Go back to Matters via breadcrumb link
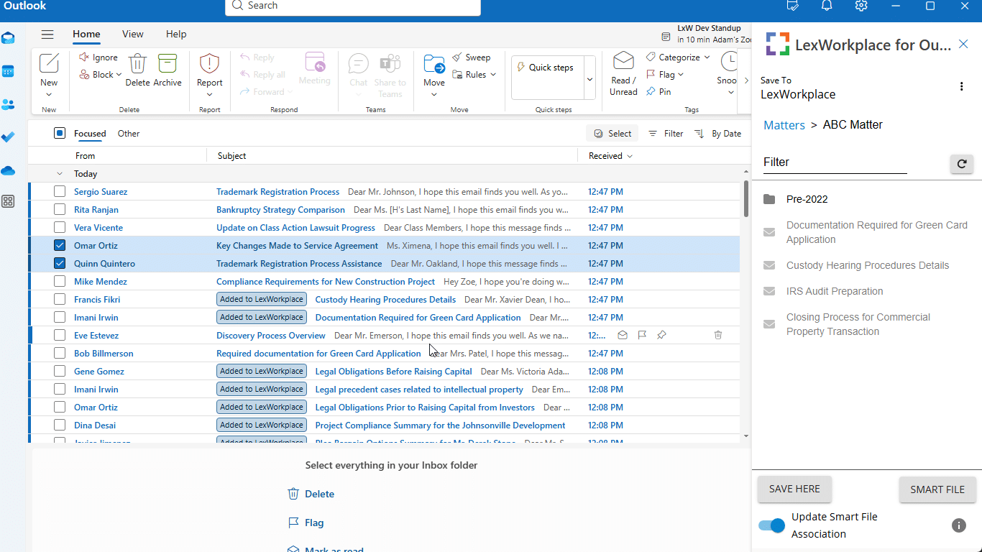Viewport: 982px width, 552px height. (784, 124)
